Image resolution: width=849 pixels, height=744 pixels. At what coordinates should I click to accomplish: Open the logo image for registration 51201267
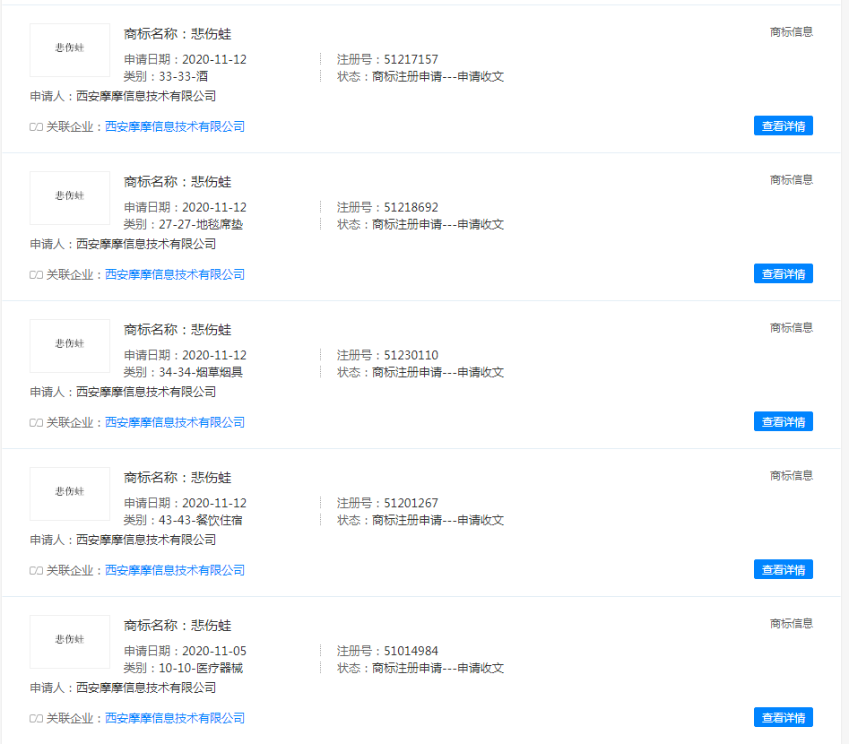coord(69,494)
